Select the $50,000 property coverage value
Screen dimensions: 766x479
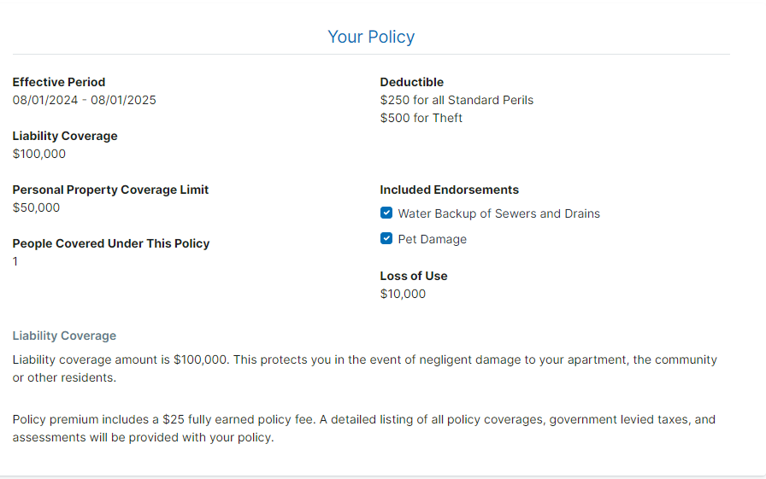[x=36, y=207]
